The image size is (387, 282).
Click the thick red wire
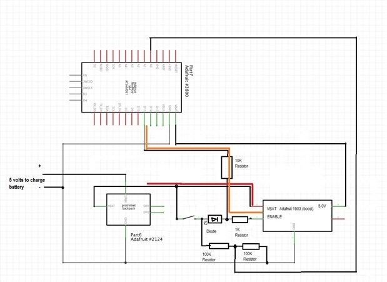[x=200, y=184]
